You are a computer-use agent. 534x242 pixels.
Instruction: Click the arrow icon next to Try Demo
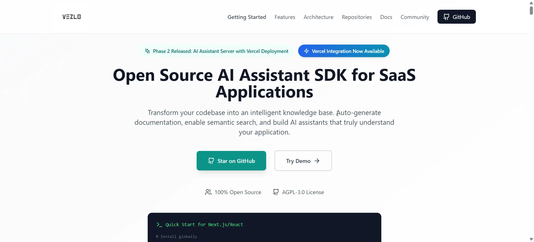tap(317, 161)
